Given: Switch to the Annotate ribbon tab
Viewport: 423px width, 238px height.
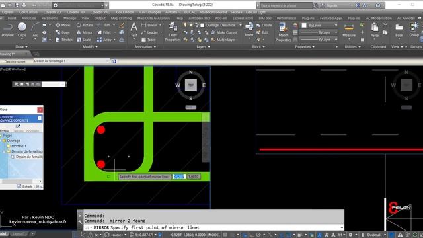Looking at the screenshot, I should pos(29,18).
